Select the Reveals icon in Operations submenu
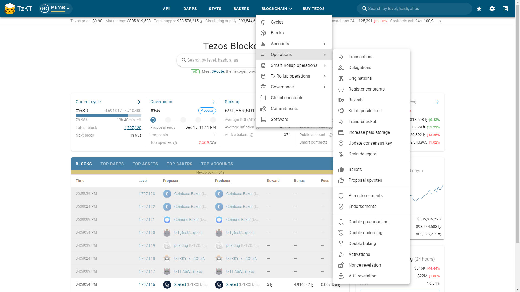This screenshot has width=520, height=292. (x=341, y=99)
